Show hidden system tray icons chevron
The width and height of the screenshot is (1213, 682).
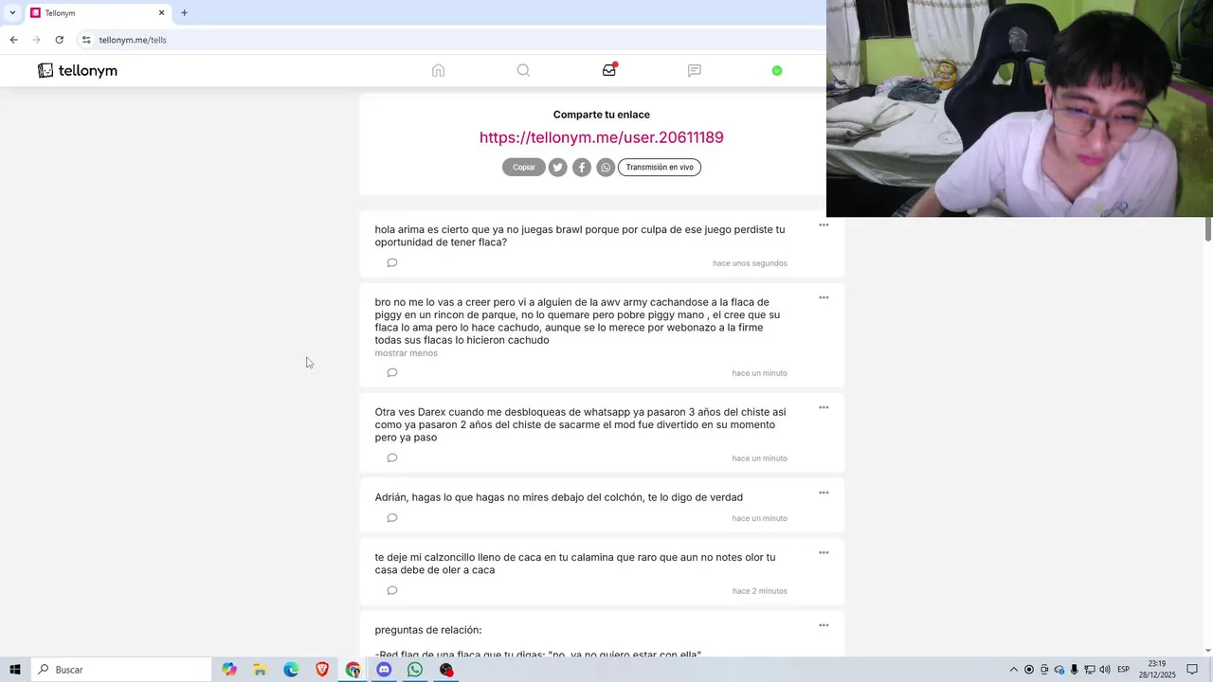coord(1013,670)
